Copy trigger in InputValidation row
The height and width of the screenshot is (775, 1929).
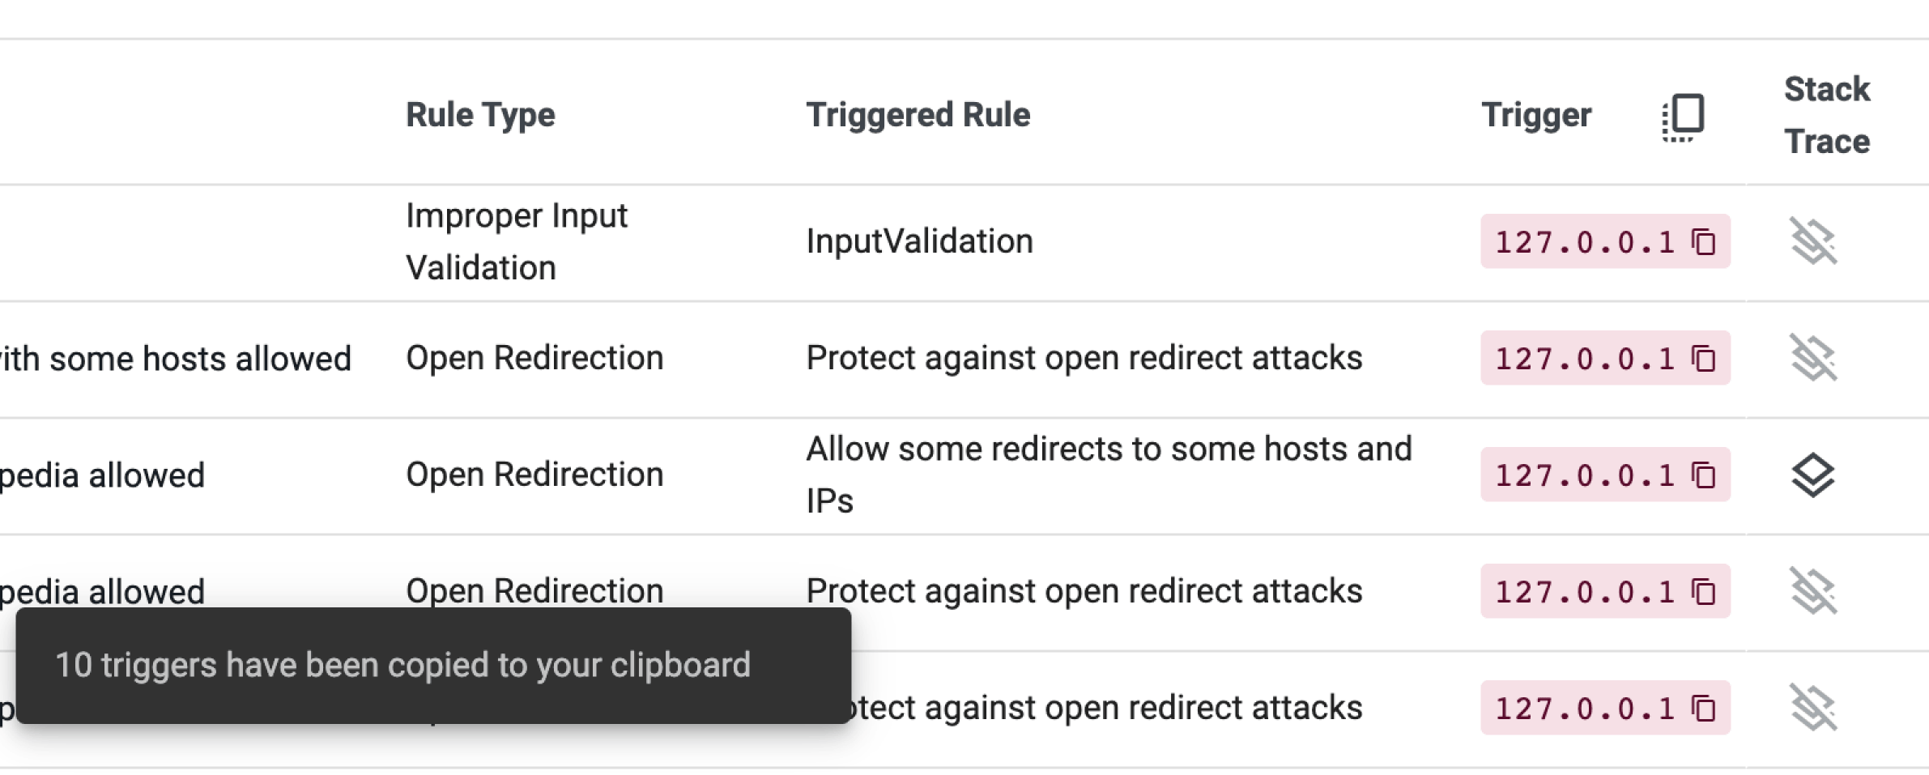(1703, 241)
